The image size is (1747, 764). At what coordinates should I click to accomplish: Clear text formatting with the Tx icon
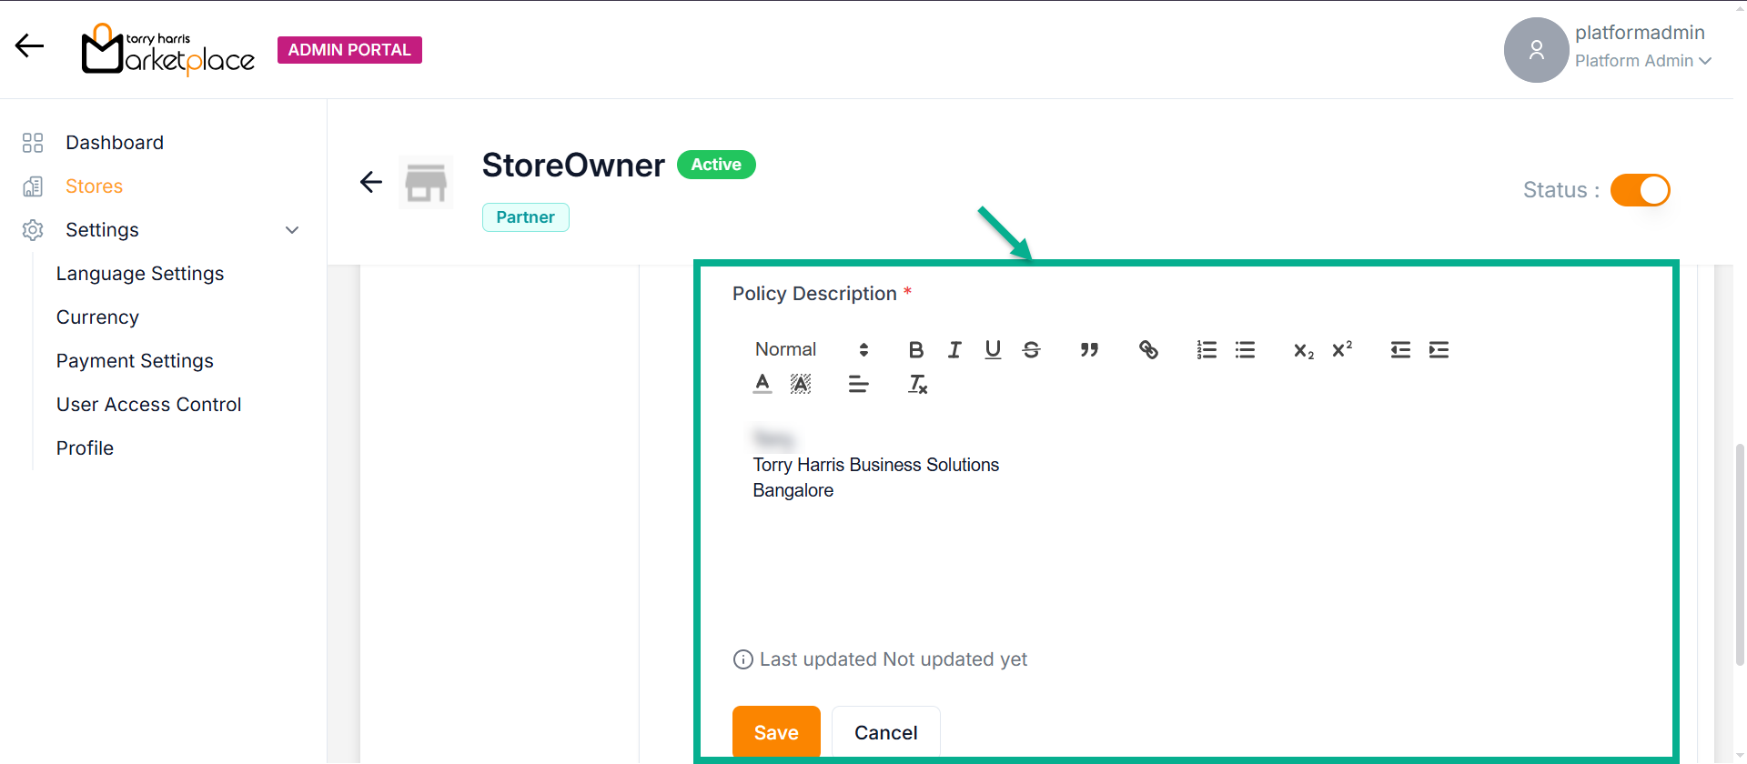click(x=917, y=385)
